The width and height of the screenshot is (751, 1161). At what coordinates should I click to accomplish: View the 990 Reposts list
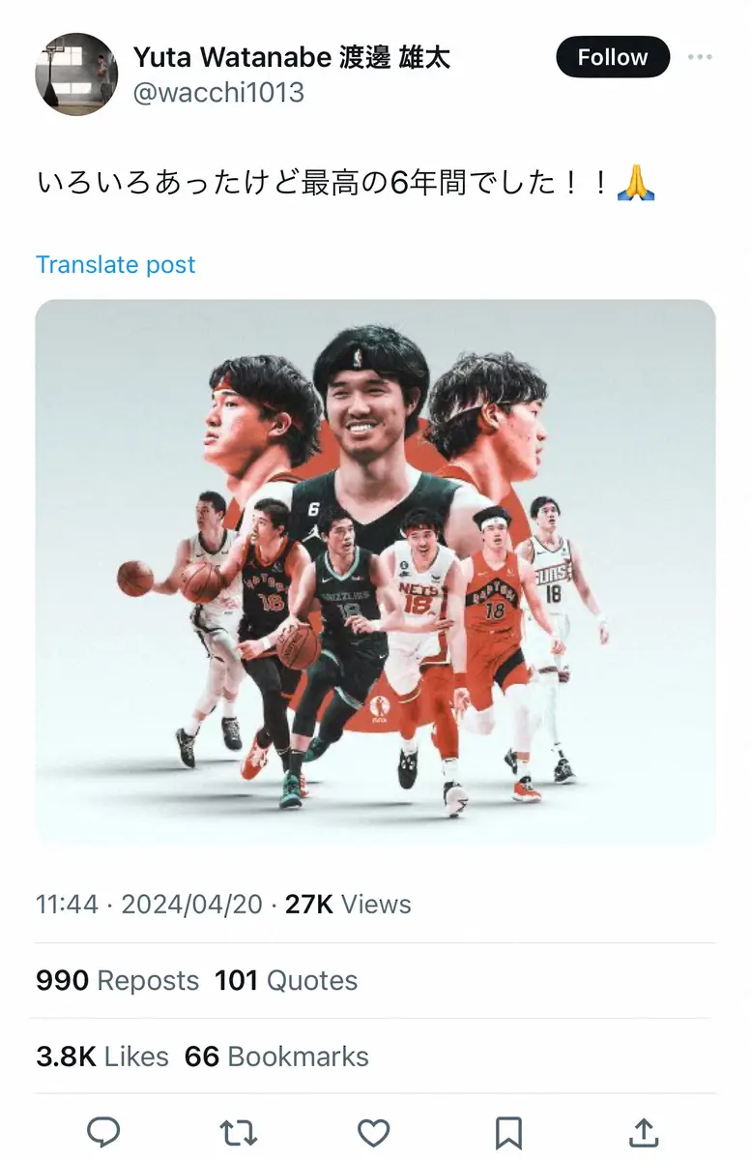click(117, 980)
